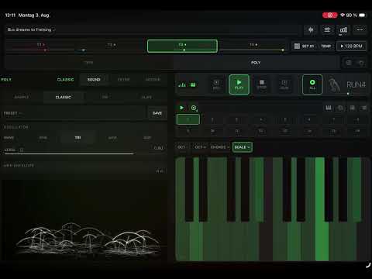Click the circular record icon above pattern grid

click(x=194, y=108)
